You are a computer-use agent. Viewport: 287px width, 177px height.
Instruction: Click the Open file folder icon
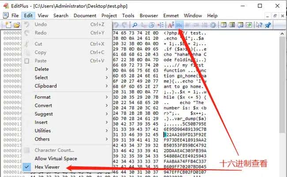(x=17, y=25)
